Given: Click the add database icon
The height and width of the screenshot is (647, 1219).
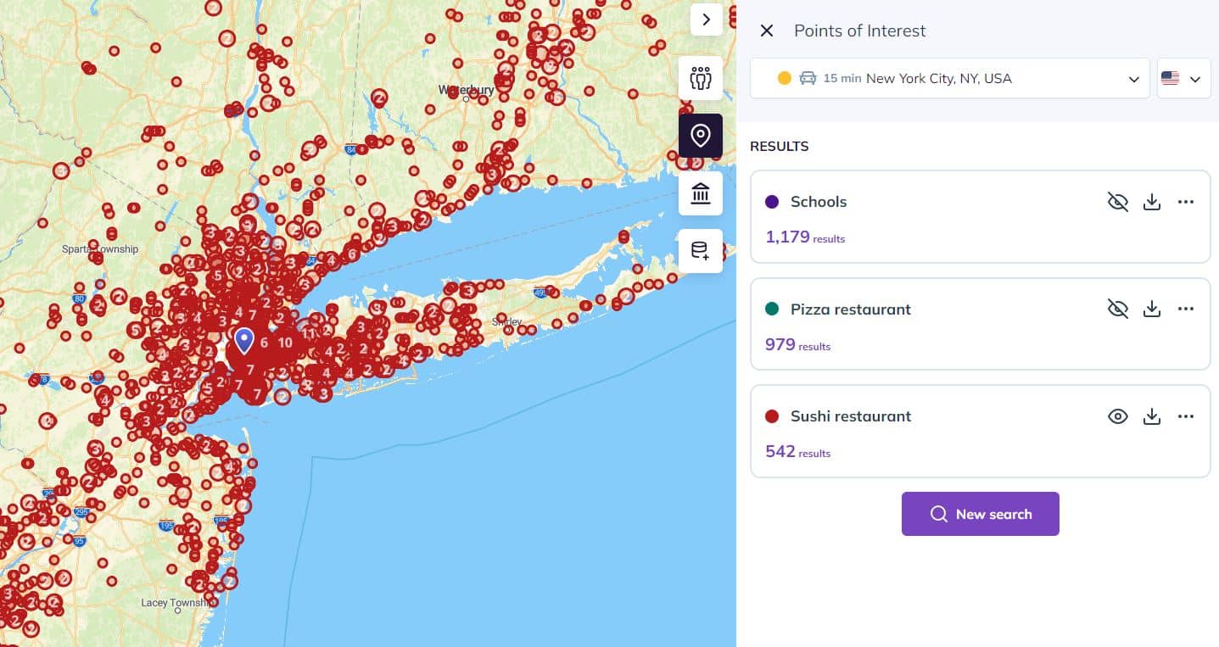Looking at the screenshot, I should point(700,251).
